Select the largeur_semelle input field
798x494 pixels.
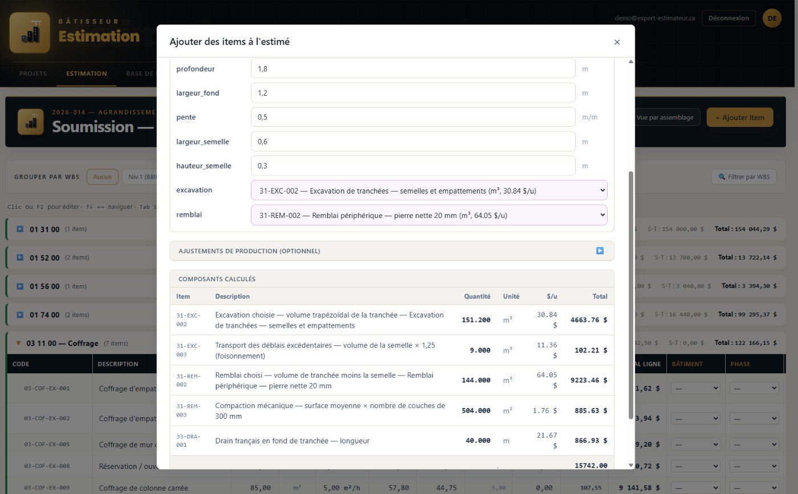(413, 142)
